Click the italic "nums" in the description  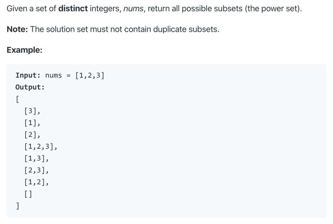click(133, 9)
